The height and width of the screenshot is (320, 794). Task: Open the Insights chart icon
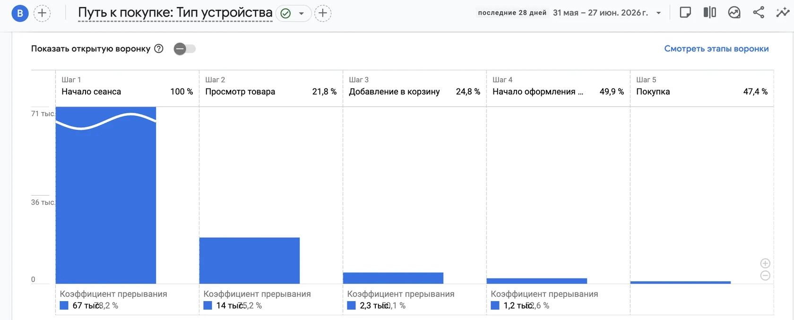[x=734, y=13]
